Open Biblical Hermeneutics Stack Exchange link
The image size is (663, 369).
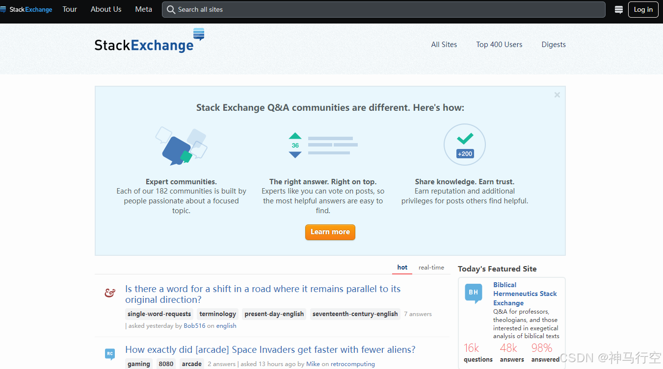point(525,294)
